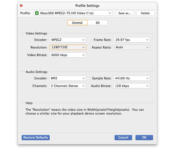Expand the Channels 2 Channels Stereo dropdown

pos(68,86)
